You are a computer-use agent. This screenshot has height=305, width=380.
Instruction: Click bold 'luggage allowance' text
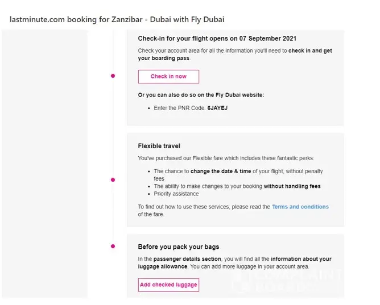pyautogui.click(x=163, y=266)
